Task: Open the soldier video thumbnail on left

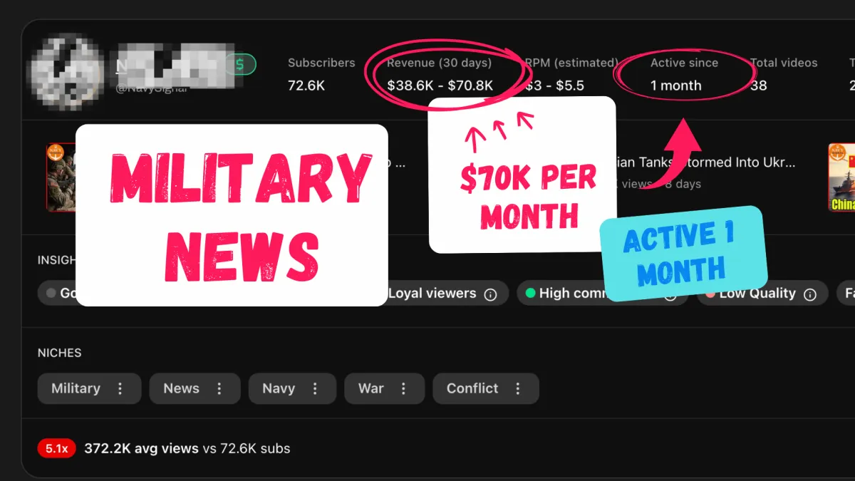Action: point(61,177)
